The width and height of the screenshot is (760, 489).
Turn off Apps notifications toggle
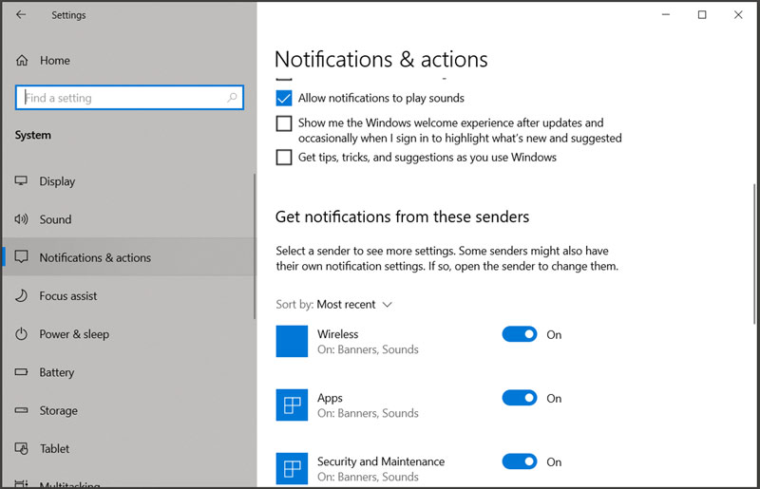coord(520,398)
